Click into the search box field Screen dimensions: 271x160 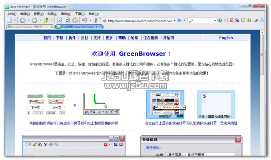coord(203,21)
